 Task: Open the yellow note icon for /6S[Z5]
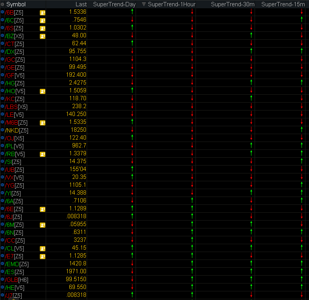(x=43, y=28)
